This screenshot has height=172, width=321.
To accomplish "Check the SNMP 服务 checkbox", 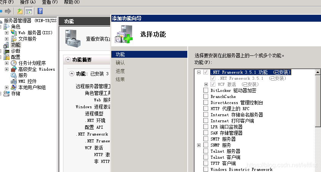I will pos(206,145).
